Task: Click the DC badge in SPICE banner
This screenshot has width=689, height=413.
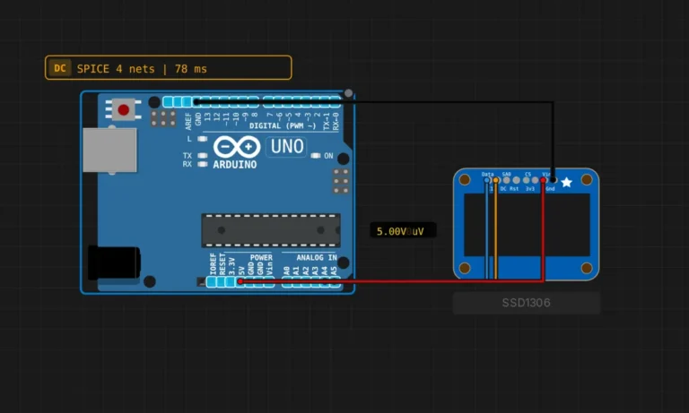Action: pyautogui.click(x=60, y=68)
